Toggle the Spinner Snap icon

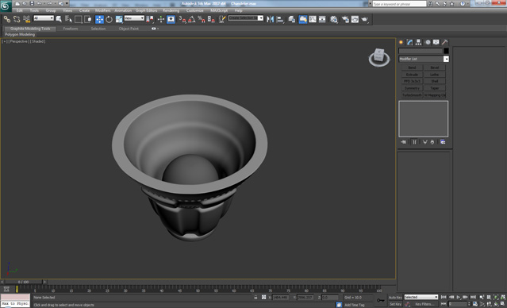(211, 19)
